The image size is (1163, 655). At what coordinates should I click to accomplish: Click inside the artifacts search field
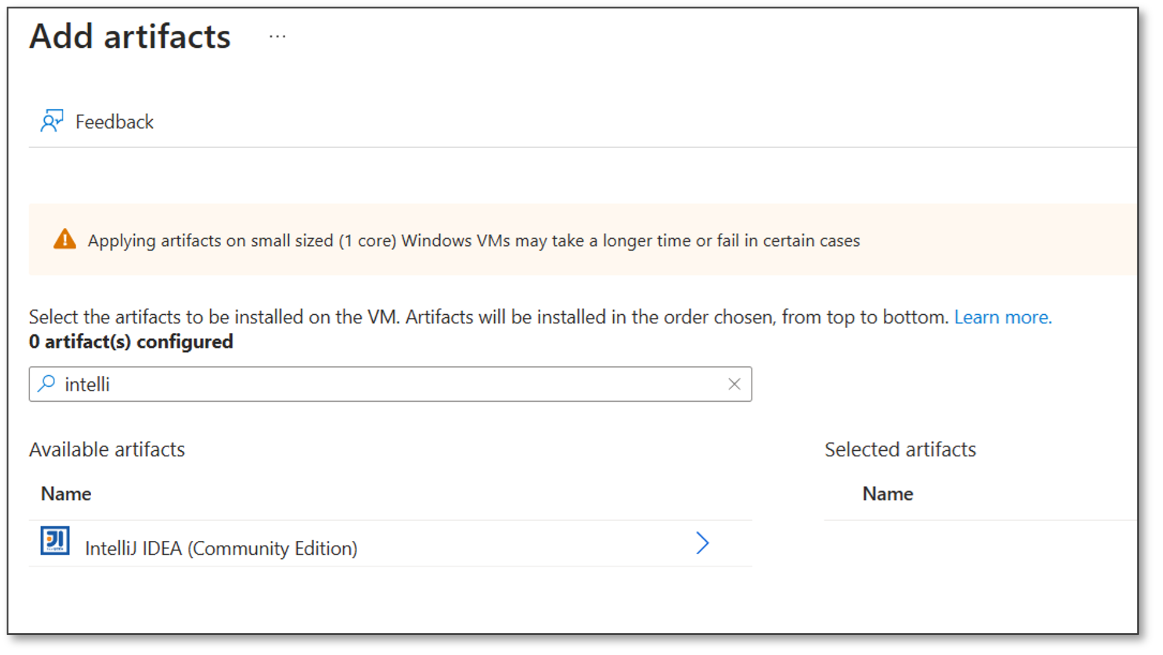[x=362, y=384]
